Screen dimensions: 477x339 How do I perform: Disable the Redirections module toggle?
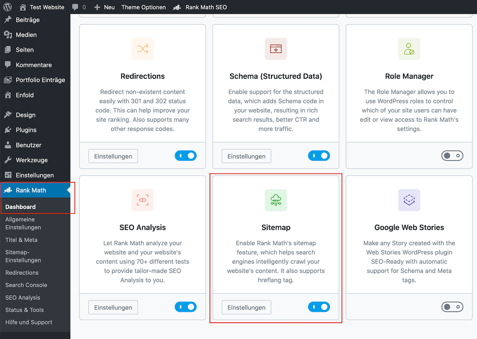tap(186, 156)
